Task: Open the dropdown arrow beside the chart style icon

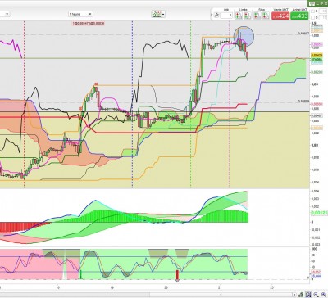Action: (163, 14)
